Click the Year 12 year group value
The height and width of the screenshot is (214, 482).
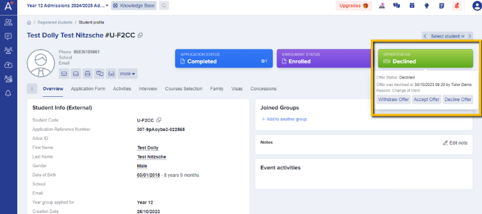(145, 202)
